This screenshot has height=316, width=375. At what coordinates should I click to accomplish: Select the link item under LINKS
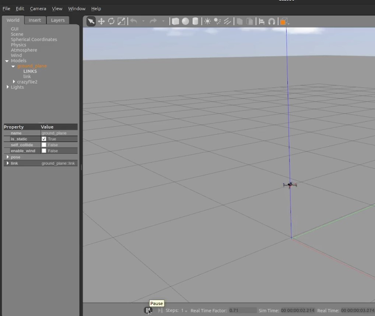(27, 77)
